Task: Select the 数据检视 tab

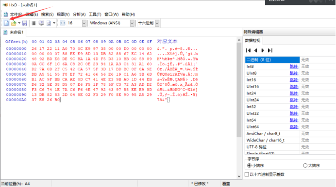Action: [x=252, y=41]
